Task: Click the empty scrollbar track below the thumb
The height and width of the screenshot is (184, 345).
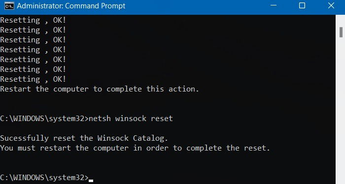Action: point(341,110)
